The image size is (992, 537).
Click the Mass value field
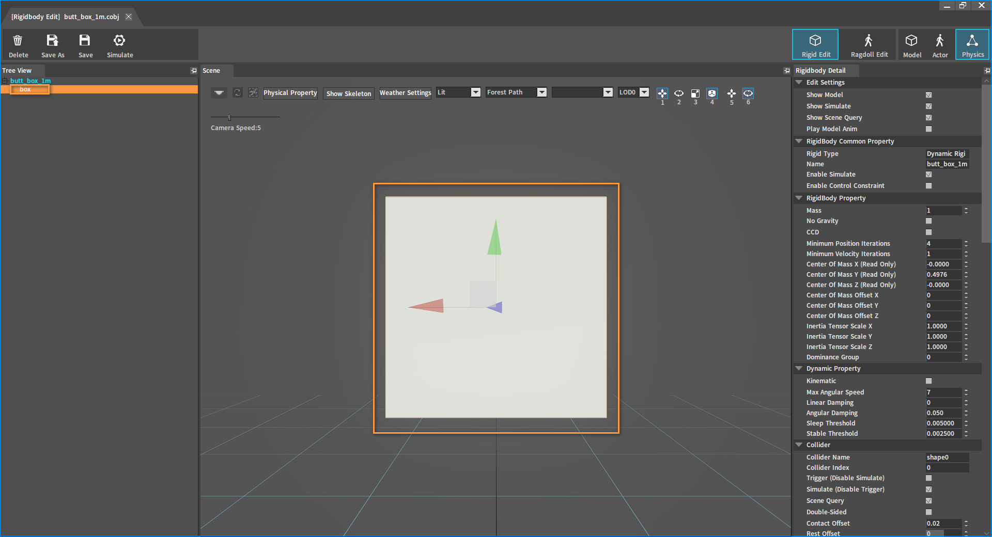point(943,211)
